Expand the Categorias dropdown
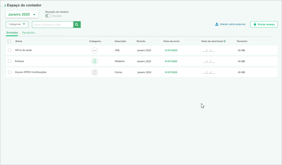This screenshot has height=165, width=282. [x=17, y=24]
